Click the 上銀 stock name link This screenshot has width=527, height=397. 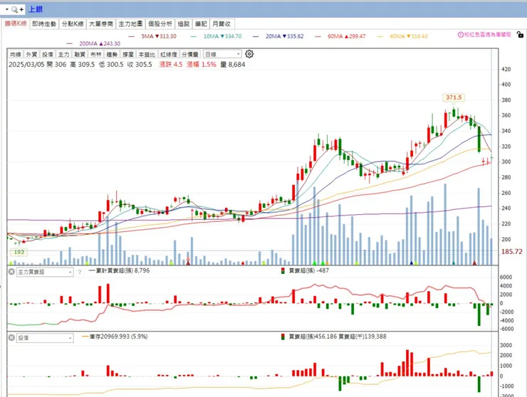point(36,9)
